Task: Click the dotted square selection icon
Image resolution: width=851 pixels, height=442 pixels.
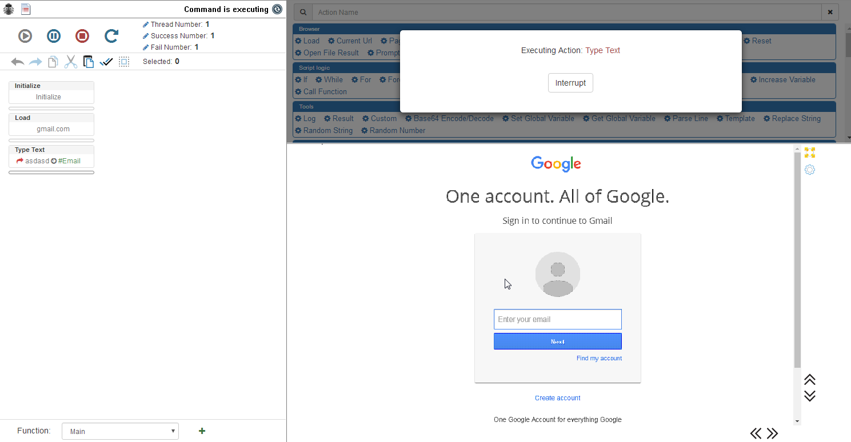Action: coord(124,62)
